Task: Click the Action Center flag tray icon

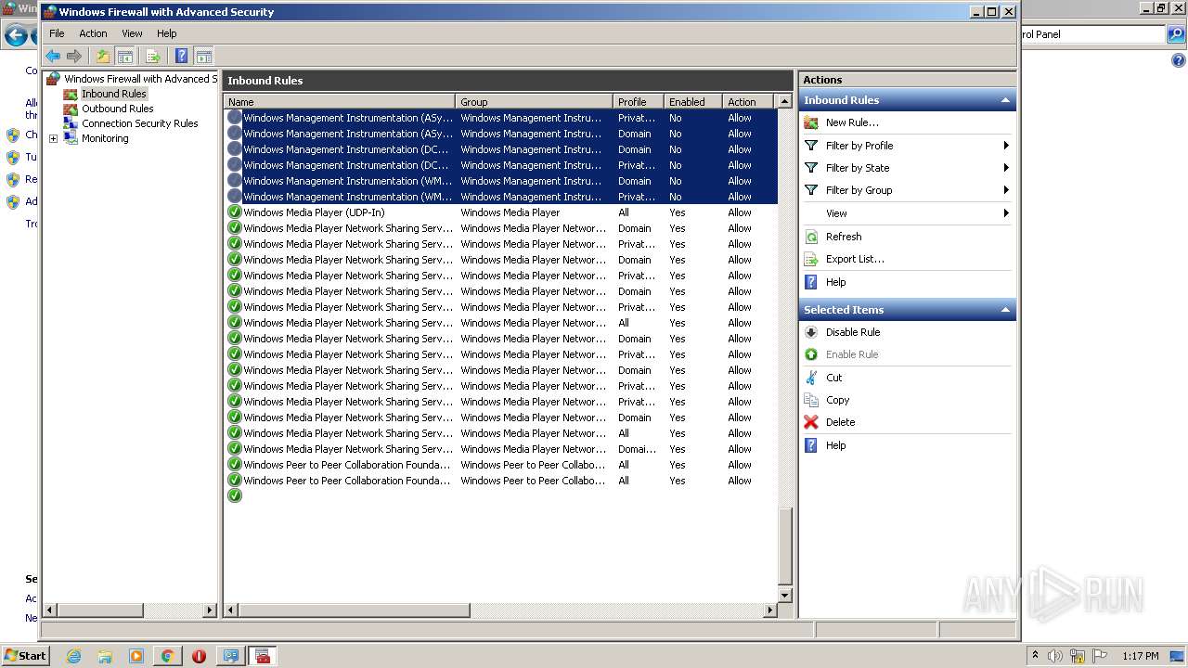Action: coord(1100,656)
